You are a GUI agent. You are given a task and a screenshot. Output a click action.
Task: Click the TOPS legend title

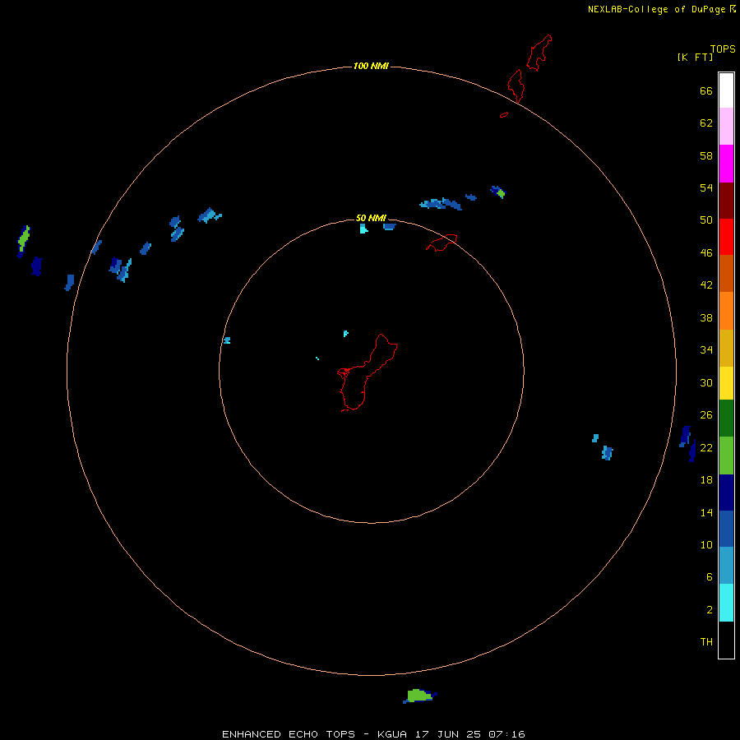click(723, 49)
